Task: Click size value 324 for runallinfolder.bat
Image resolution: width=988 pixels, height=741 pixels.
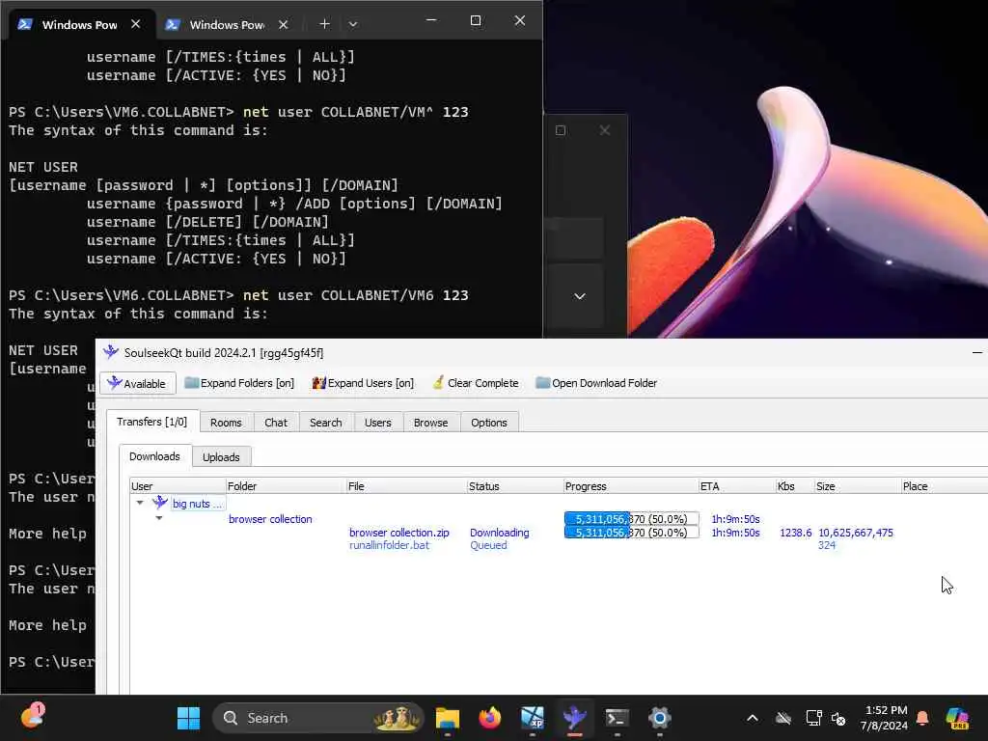Action: (827, 545)
